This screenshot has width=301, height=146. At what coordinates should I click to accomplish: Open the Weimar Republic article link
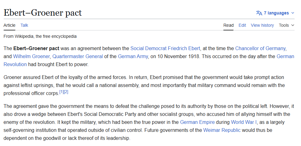click(x=222, y=130)
